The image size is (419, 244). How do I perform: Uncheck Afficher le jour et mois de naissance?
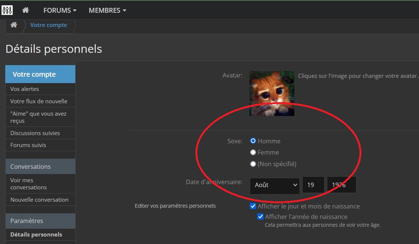253,206
